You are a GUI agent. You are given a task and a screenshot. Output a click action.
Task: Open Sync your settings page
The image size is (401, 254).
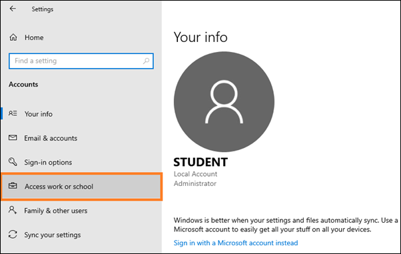tap(53, 235)
